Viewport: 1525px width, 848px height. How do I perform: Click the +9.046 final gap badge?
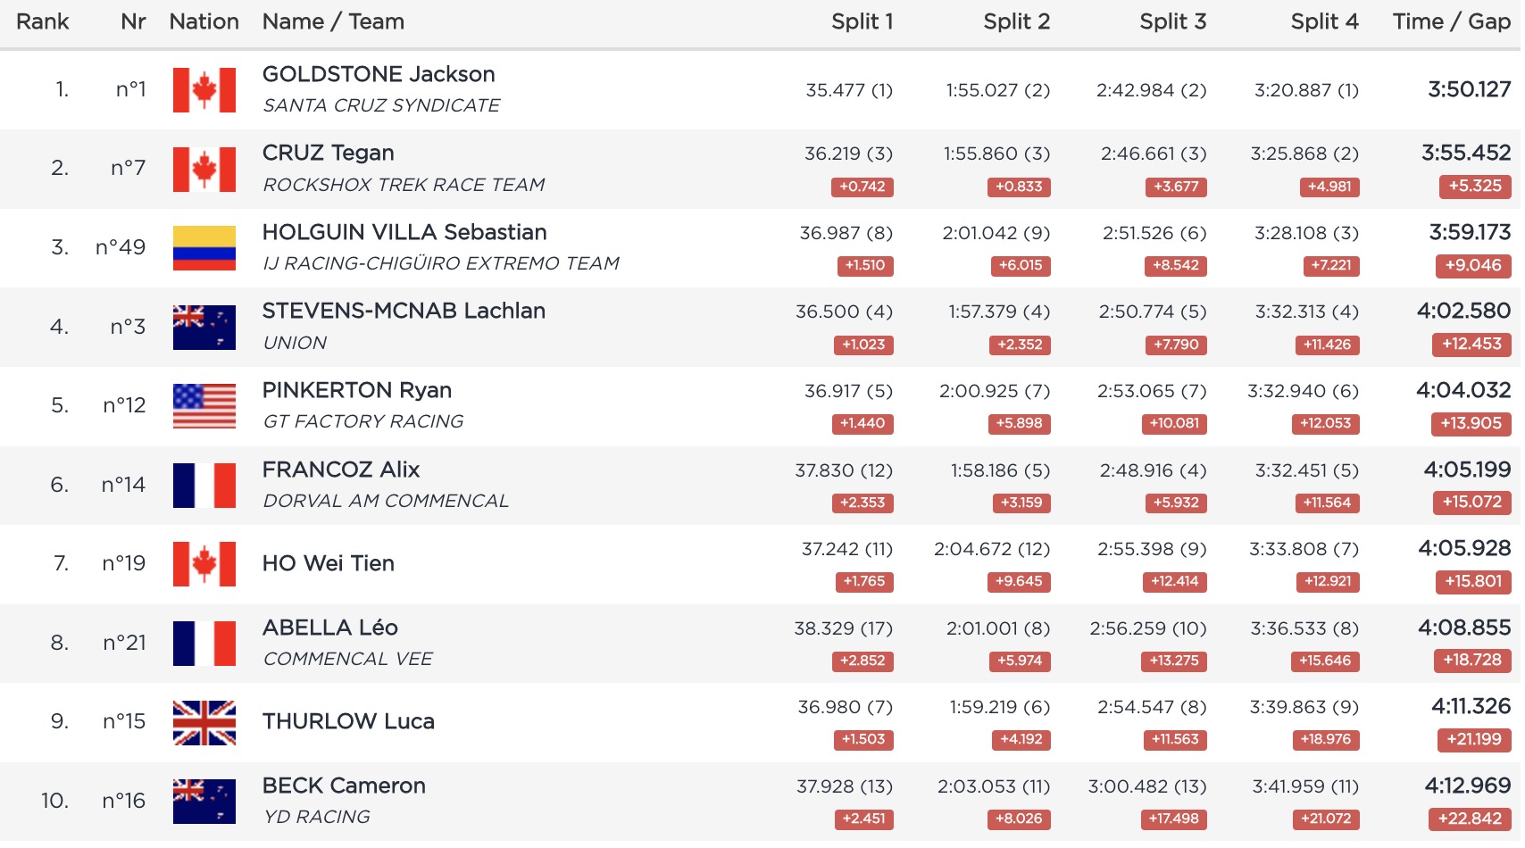click(1473, 265)
